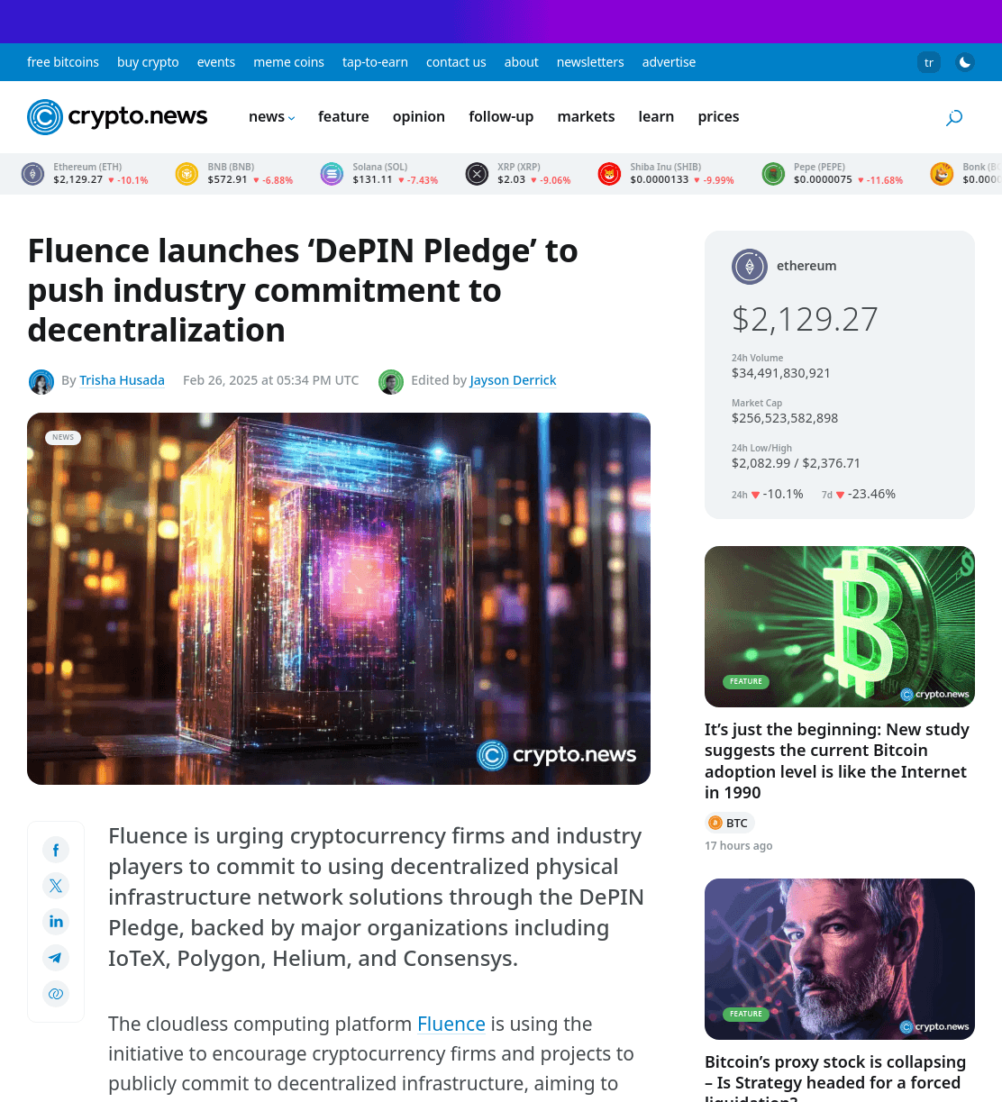This screenshot has height=1102, width=1002.
Task: Click the XRP coin icon in ticker
Action: tap(477, 174)
